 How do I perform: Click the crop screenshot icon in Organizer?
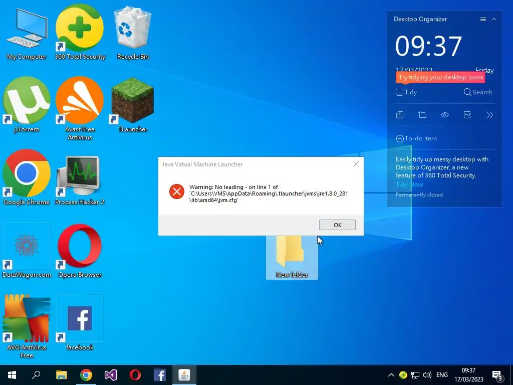(422, 115)
